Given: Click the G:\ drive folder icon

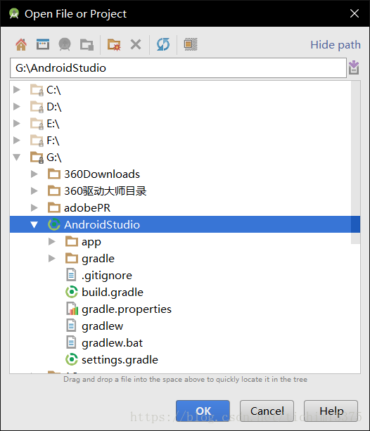Looking at the screenshot, I should (x=37, y=157).
